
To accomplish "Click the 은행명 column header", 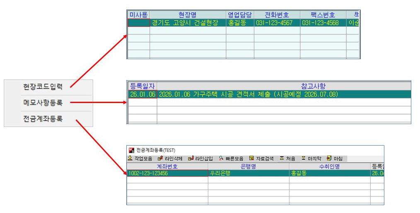I will tap(249, 166).
